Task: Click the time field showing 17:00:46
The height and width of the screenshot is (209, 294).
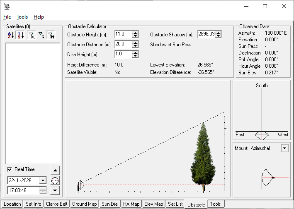Action: [x=23, y=190]
